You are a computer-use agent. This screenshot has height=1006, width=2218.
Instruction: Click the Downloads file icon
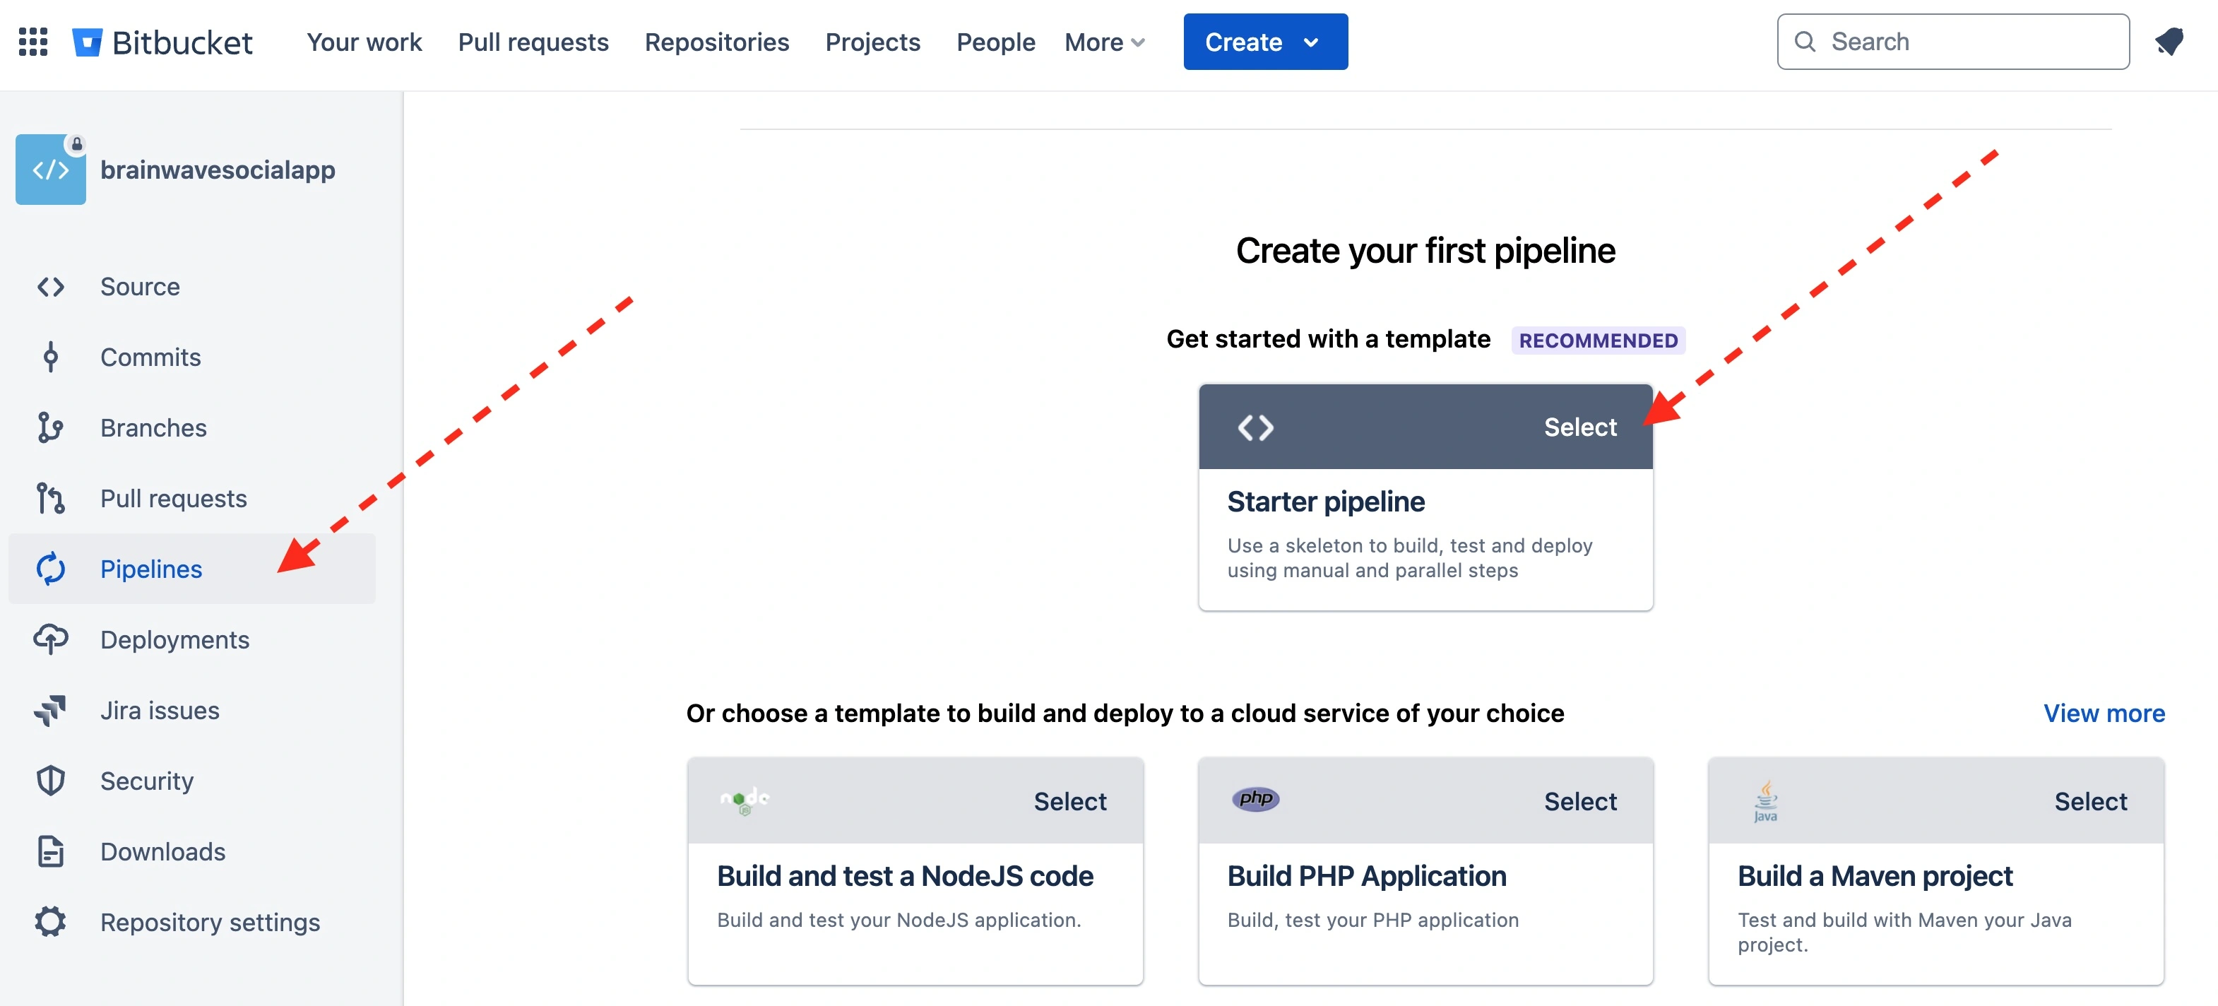click(51, 852)
